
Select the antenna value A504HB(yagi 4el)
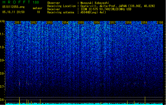[x=93, y=12]
